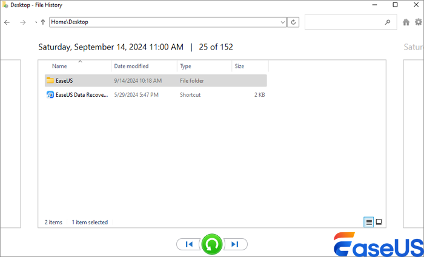The width and height of the screenshot is (424, 257).
Task: Open the Home icon
Action: click(x=406, y=22)
